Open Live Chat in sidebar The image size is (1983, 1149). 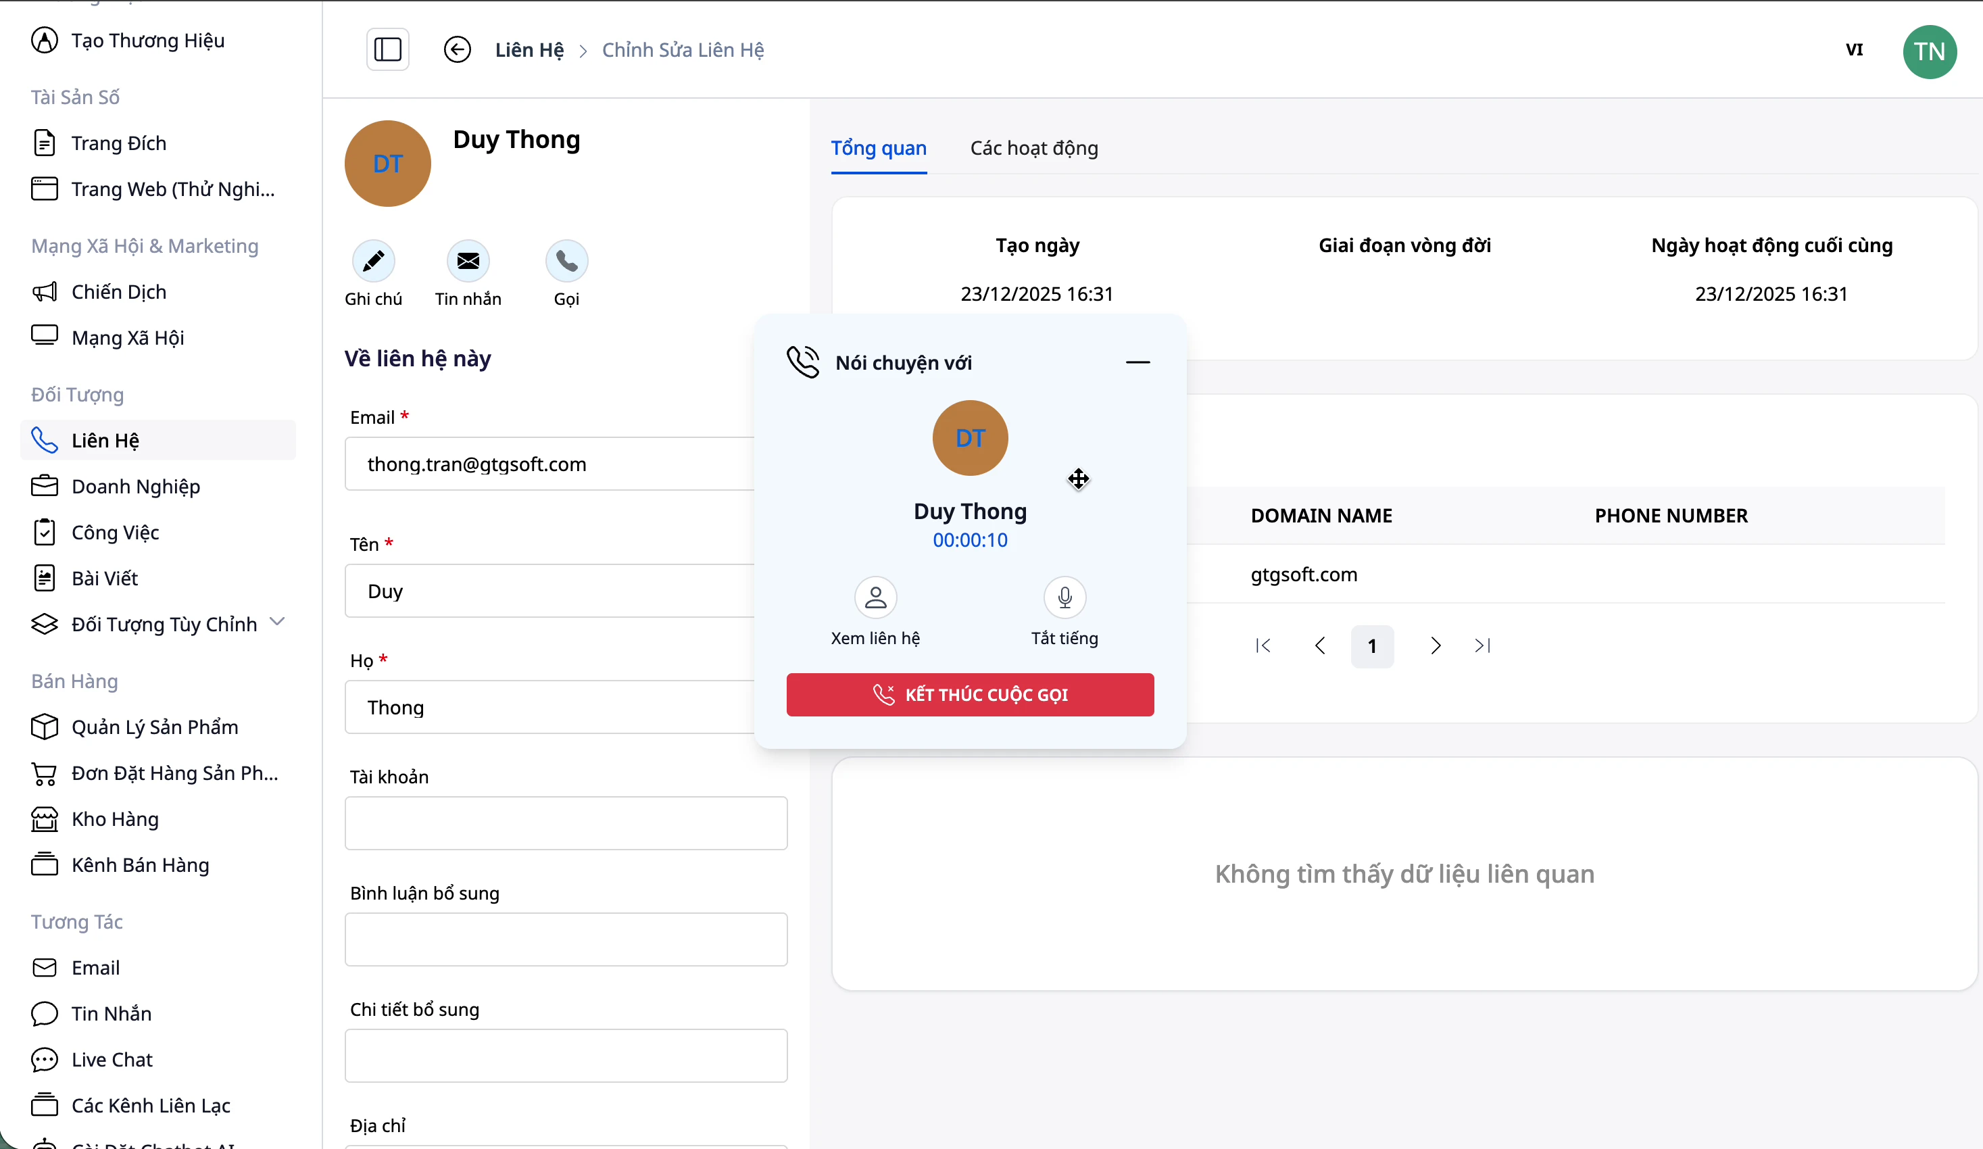(x=112, y=1059)
